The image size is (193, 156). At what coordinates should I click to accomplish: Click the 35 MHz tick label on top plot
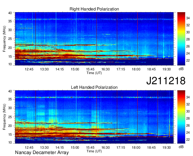tap(10, 21)
